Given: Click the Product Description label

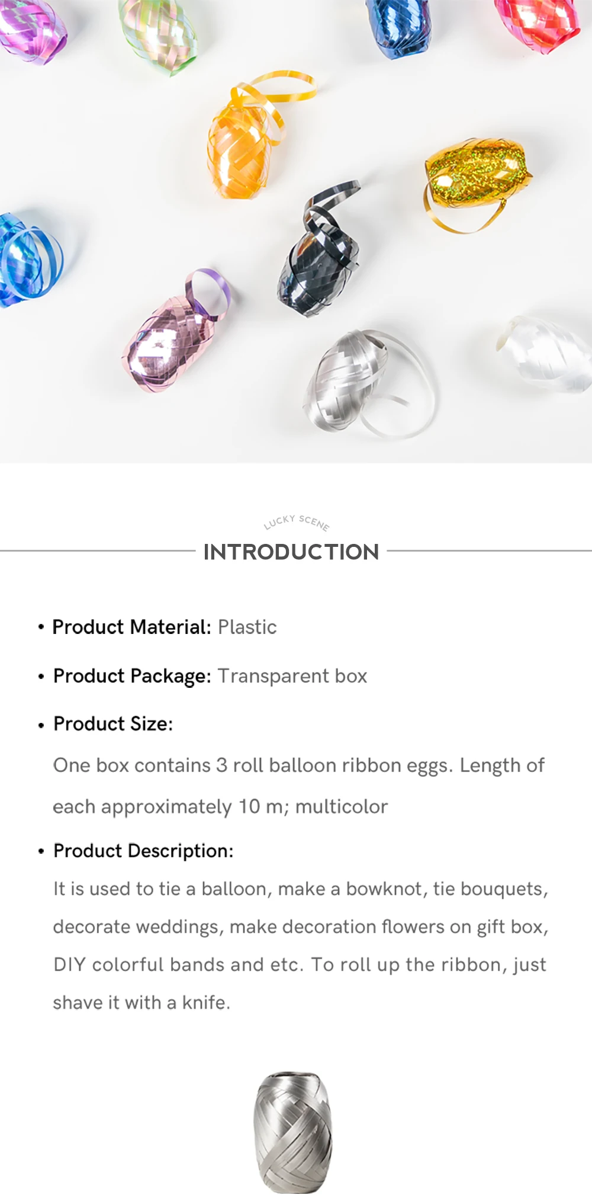Looking at the screenshot, I should coord(143,851).
